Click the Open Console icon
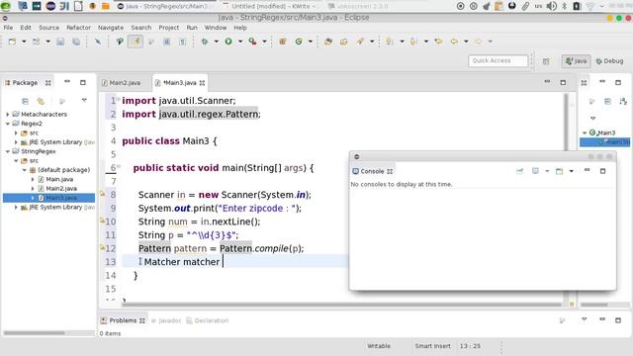 click(559, 171)
